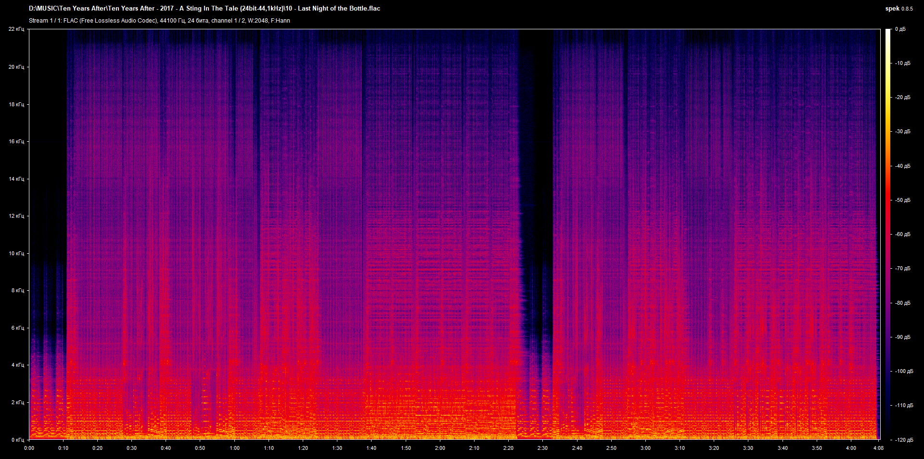924x459 pixels.
Task: Click the -60 dB legend mark
Action: click(902, 234)
